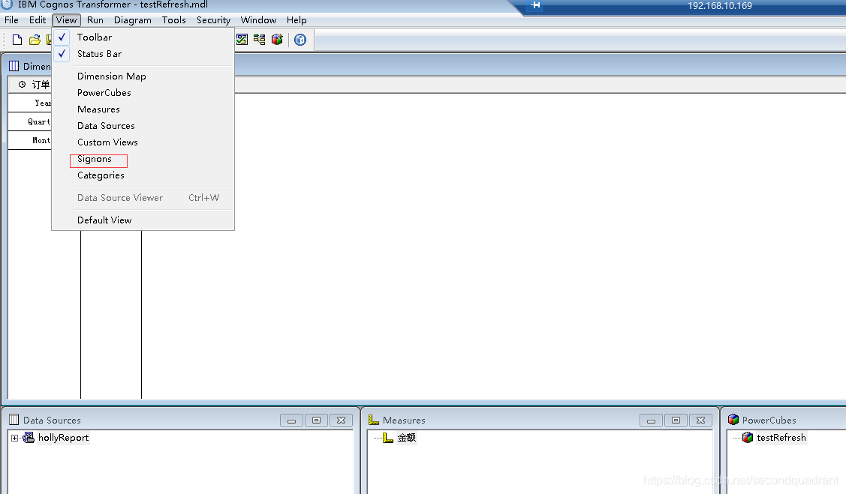Image resolution: width=846 pixels, height=494 pixels.
Task: Click the Dimension Map window title icon
Action: pyautogui.click(x=14, y=66)
